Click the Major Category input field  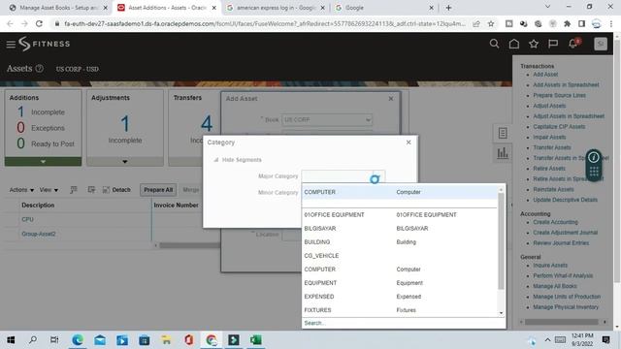click(337, 176)
